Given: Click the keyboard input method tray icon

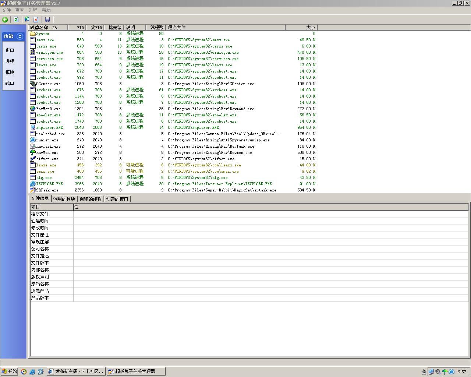Looking at the screenshot, I should [424, 372].
